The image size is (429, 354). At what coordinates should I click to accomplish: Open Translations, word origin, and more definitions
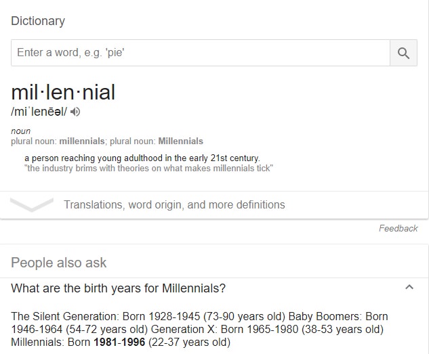[x=174, y=204]
